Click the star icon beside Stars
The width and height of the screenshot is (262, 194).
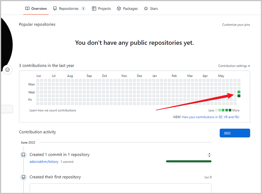[x=146, y=9]
